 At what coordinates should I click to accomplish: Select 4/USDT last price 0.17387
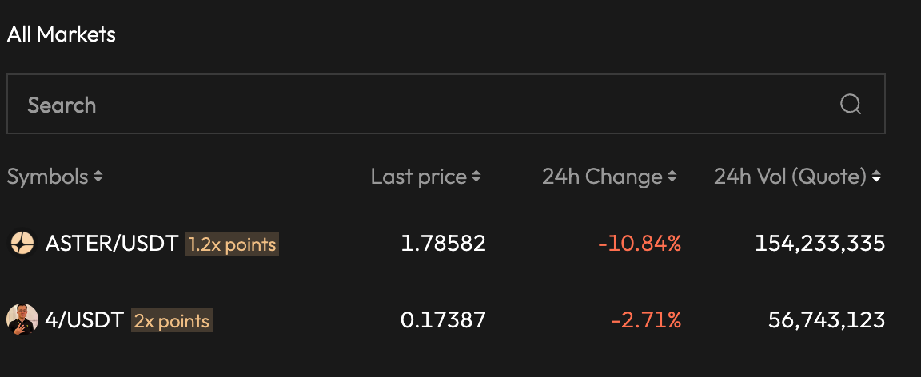coord(443,320)
